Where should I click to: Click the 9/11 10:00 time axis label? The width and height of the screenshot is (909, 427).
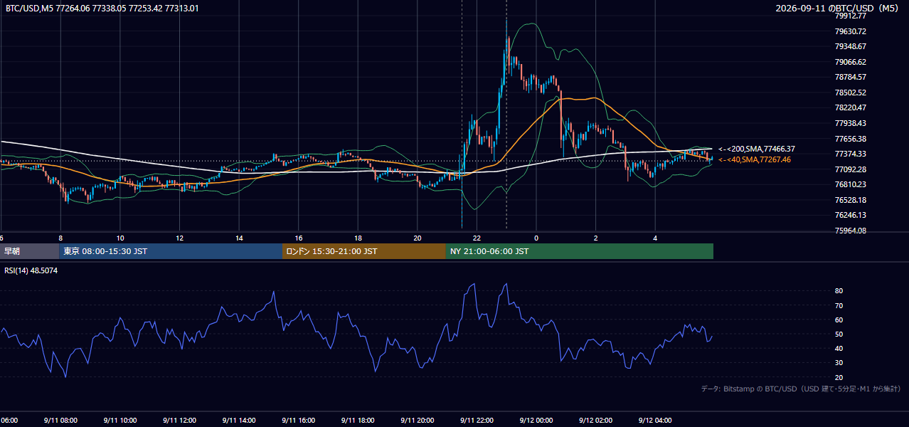(120, 420)
